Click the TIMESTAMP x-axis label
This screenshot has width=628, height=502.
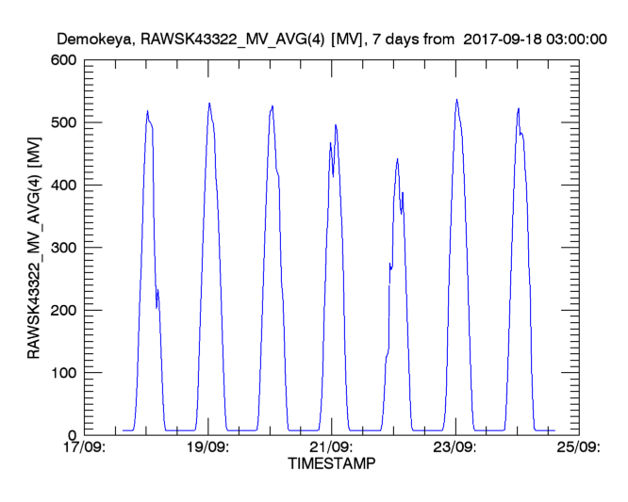pyautogui.click(x=331, y=465)
